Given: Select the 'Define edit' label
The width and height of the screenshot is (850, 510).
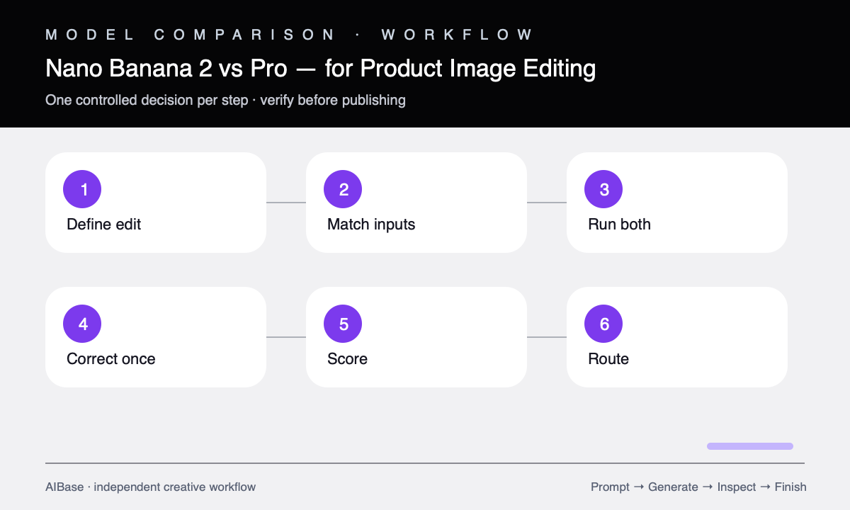Looking at the screenshot, I should click(104, 225).
